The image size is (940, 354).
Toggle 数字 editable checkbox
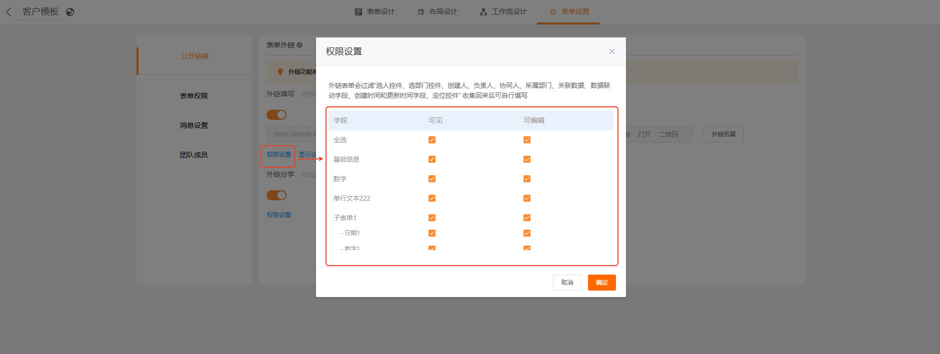tap(527, 179)
